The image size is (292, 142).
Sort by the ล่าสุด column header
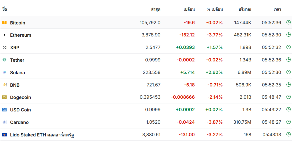[x=156, y=9]
